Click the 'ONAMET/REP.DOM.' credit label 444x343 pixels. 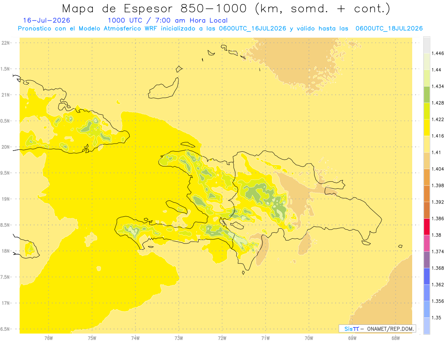pyautogui.click(x=391, y=329)
